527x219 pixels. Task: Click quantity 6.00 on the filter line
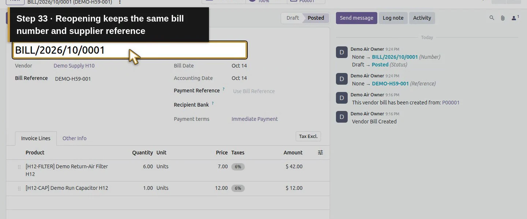click(x=148, y=166)
